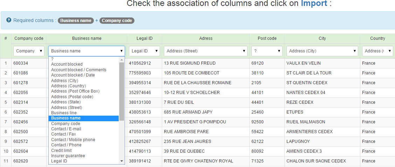
Task: Open the Company code column dropdown
Action: coord(29,51)
